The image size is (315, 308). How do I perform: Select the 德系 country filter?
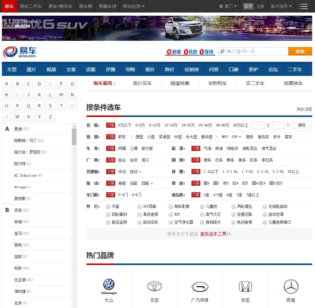click(x=207, y=160)
